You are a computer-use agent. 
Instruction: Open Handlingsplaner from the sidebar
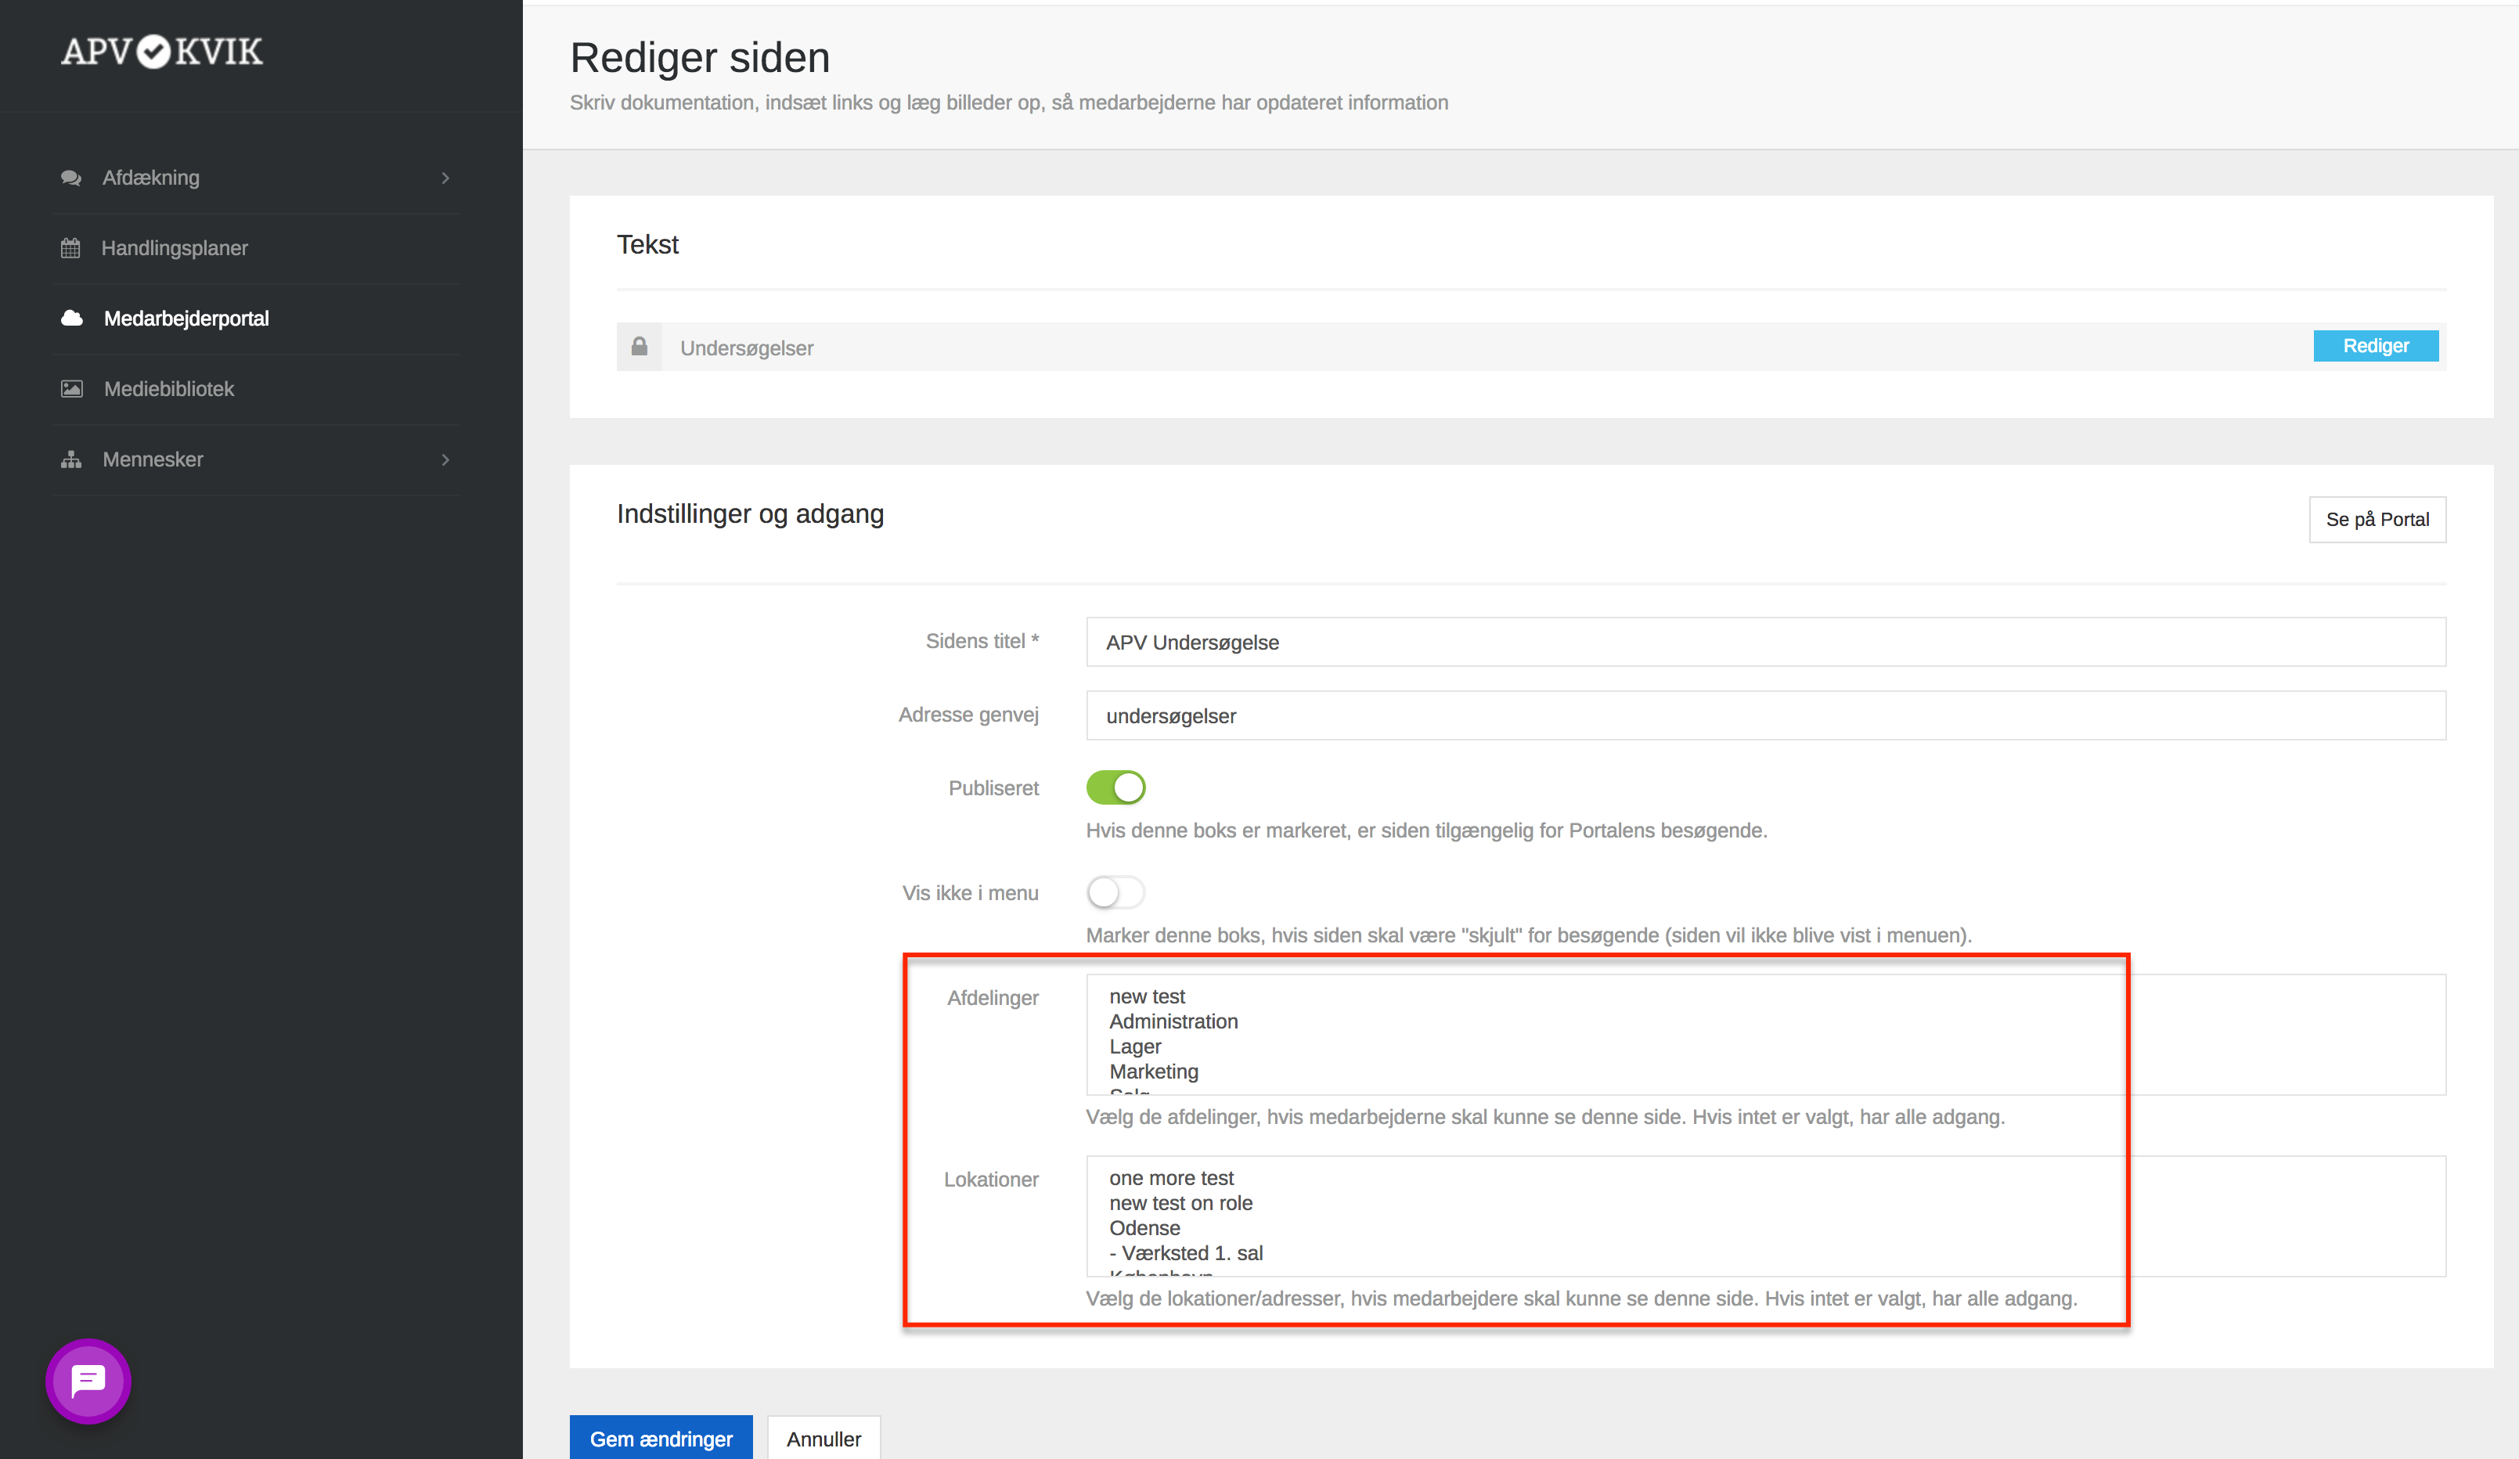(x=175, y=248)
